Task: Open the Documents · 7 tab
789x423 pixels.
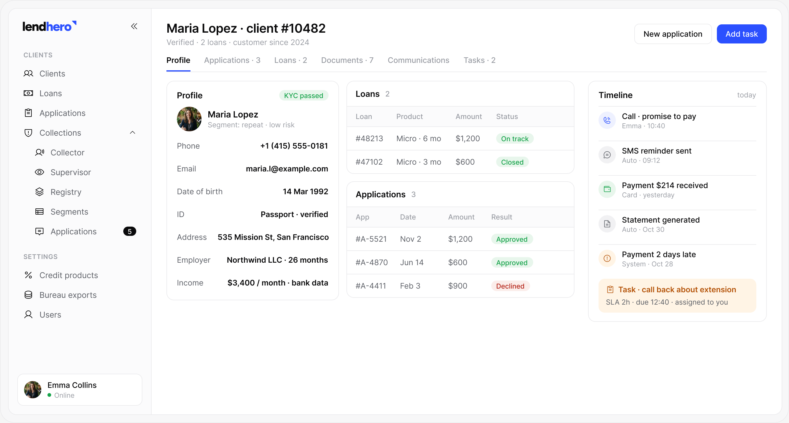Action: click(347, 60)
